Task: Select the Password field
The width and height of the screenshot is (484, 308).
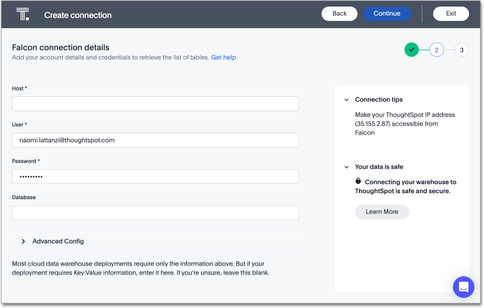Action: tap(155, 176)
